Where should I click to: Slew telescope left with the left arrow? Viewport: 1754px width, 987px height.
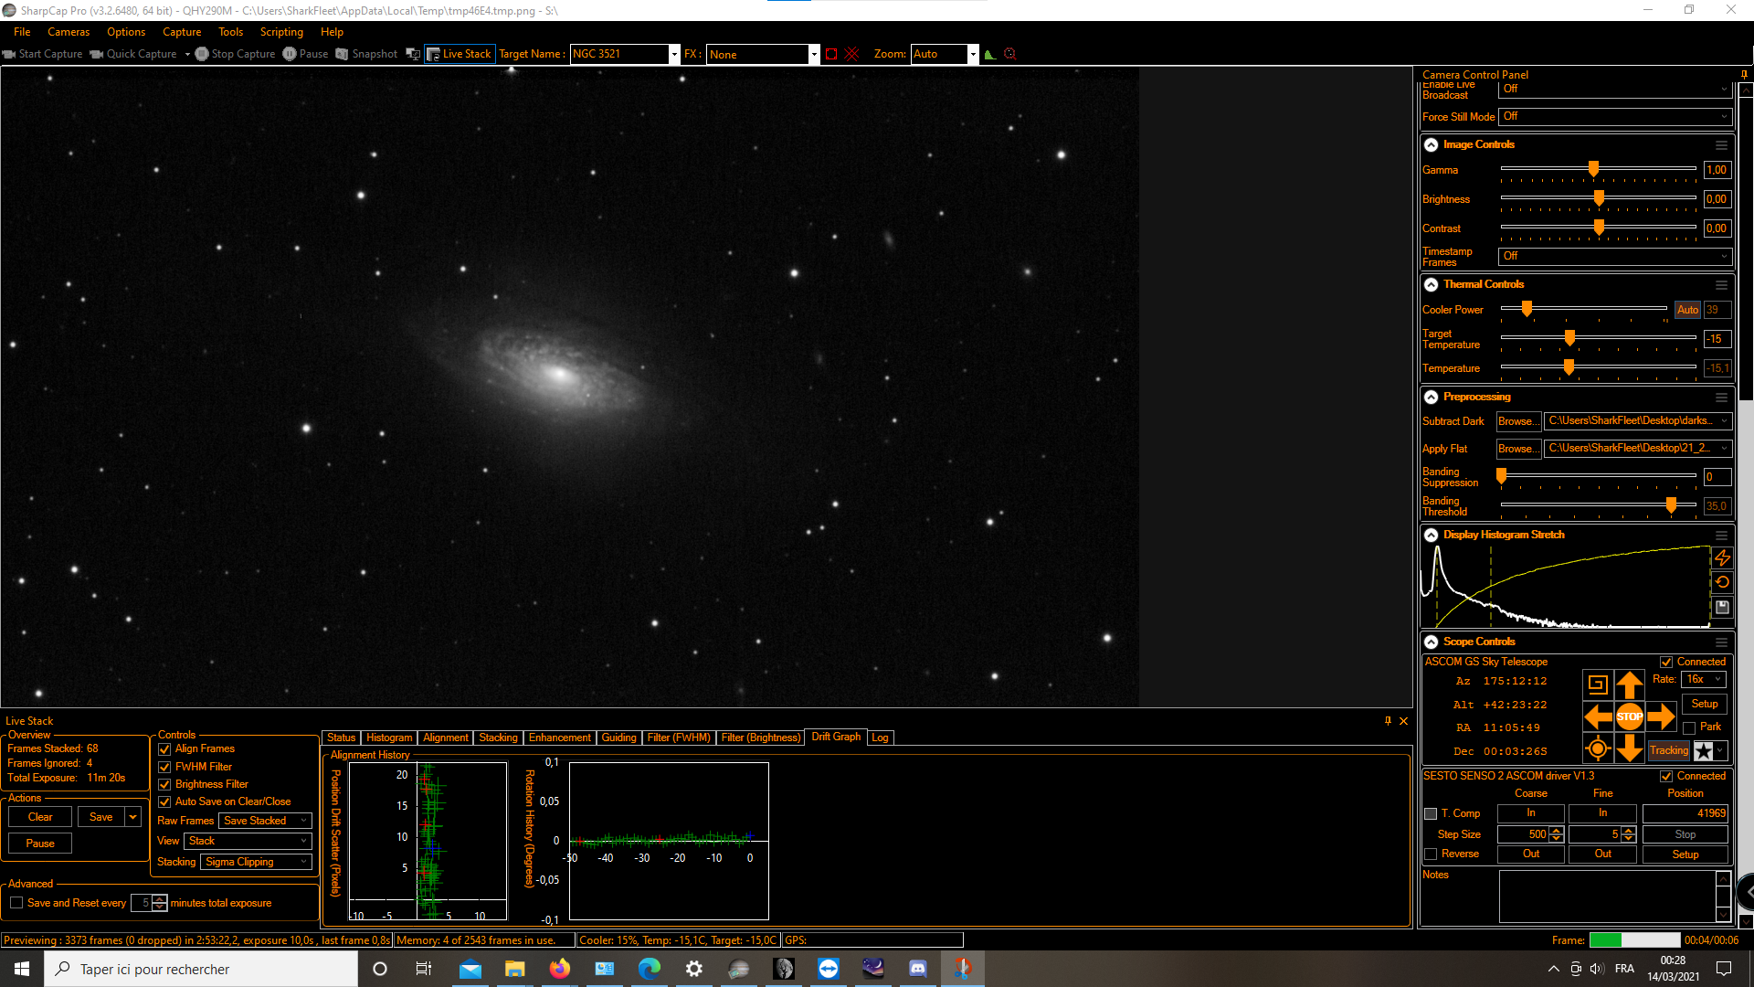click(x=1598, y=717)
